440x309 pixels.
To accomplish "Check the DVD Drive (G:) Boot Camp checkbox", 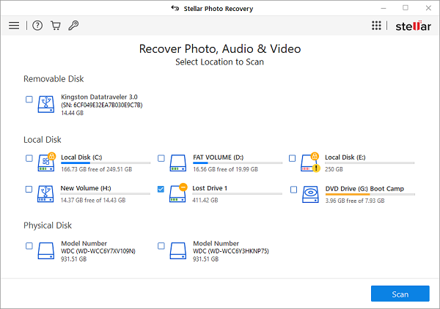I will (293, 190).
